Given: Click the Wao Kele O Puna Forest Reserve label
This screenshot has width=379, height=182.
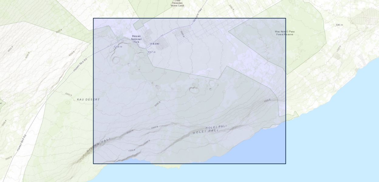Looking at the screenshot, I should [x=285, y=33].
